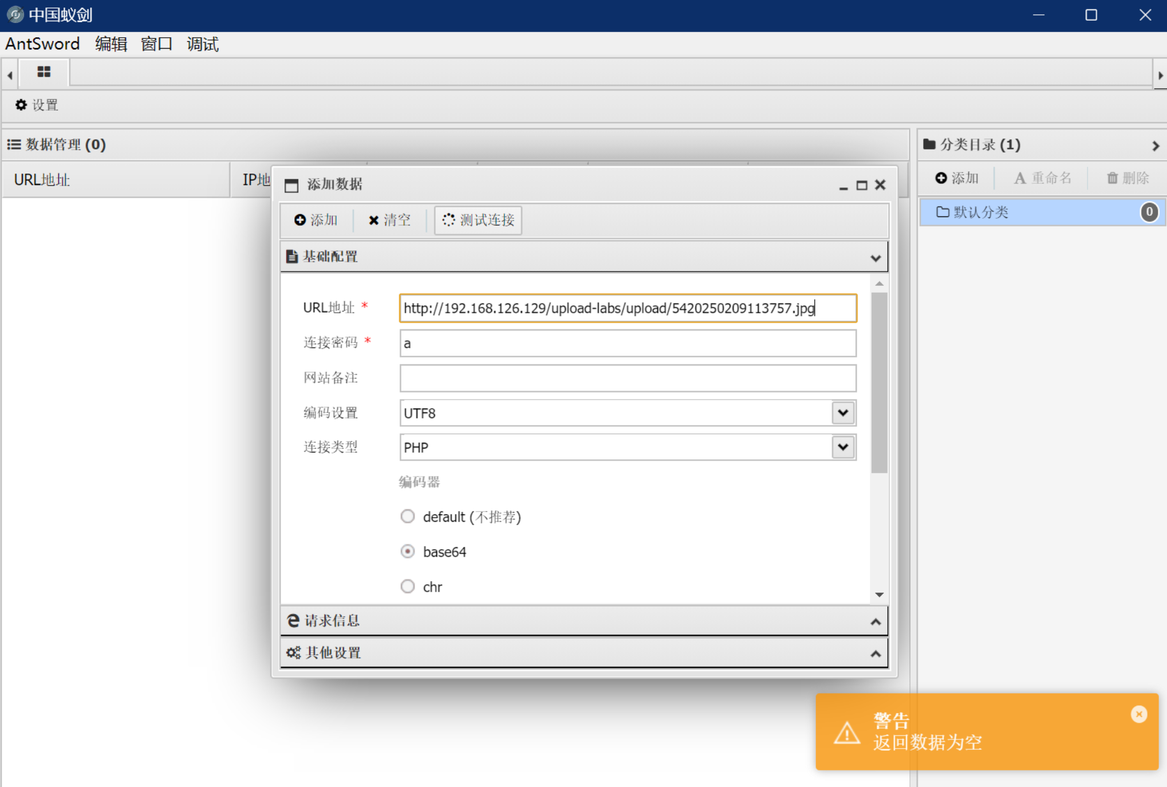1167x787 pixels.
Task: Select the chr encoder option
Action: (x=408, y=587)
